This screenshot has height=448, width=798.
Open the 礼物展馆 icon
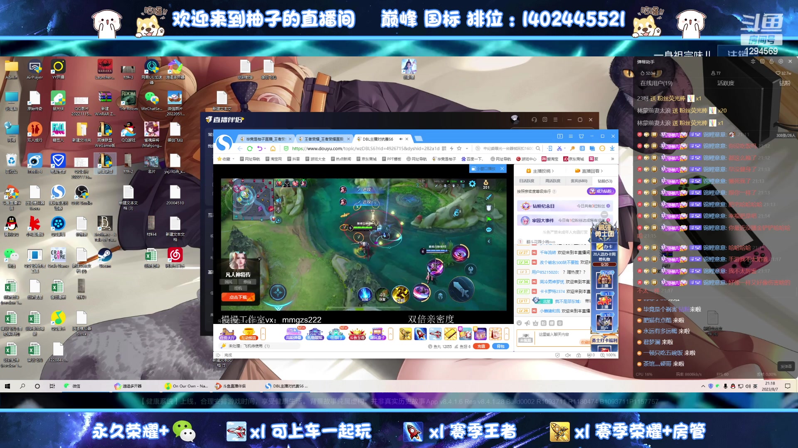pyautogui.click(x=315, y=334)
